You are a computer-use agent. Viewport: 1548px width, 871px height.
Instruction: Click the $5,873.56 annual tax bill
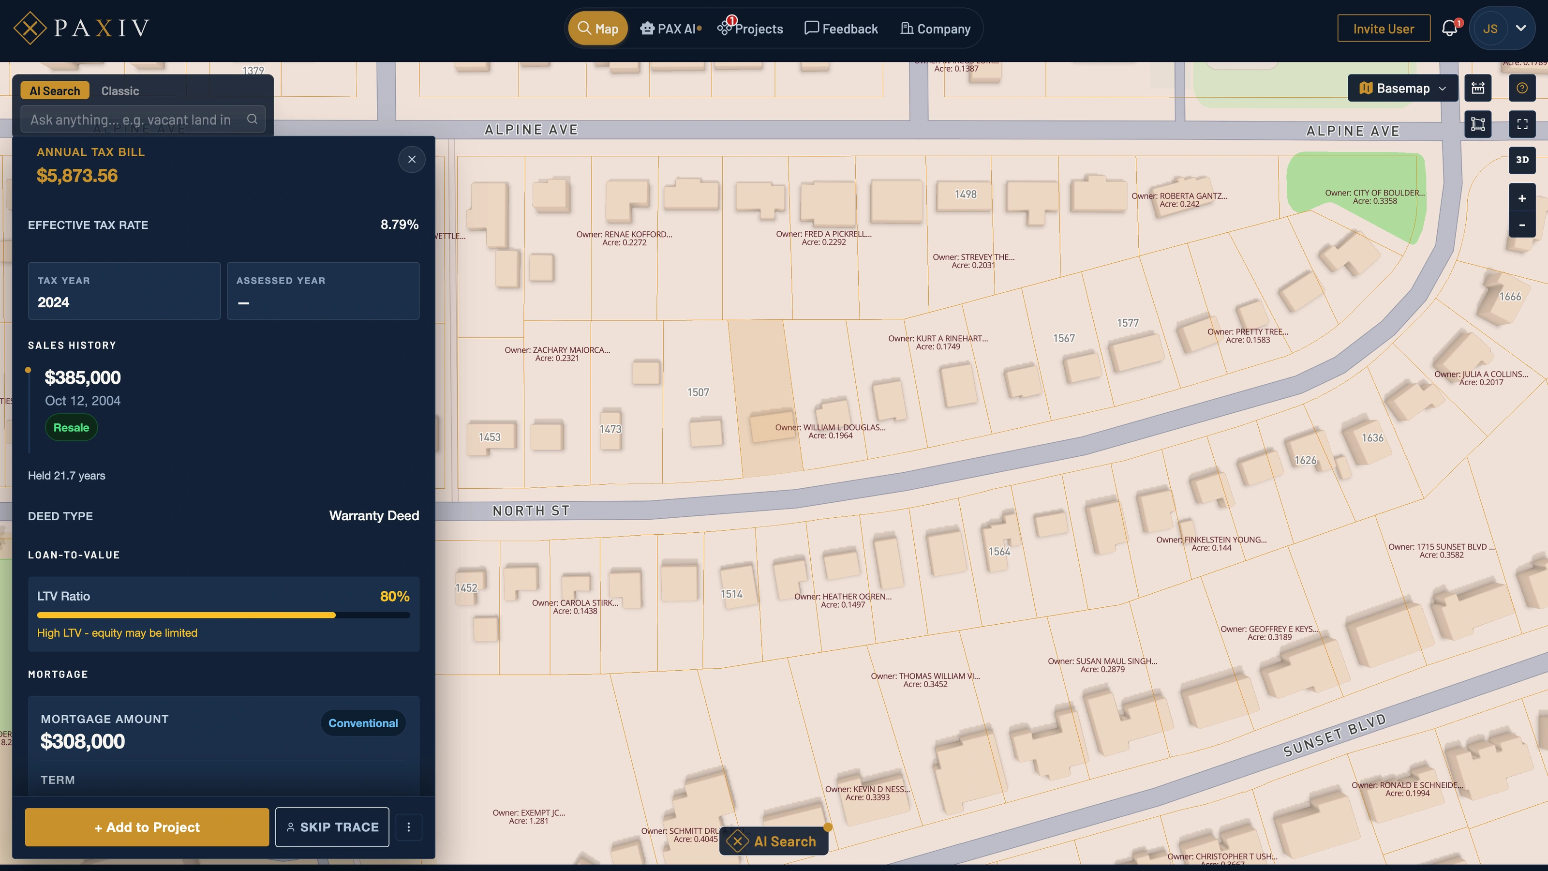pos(77,176)
